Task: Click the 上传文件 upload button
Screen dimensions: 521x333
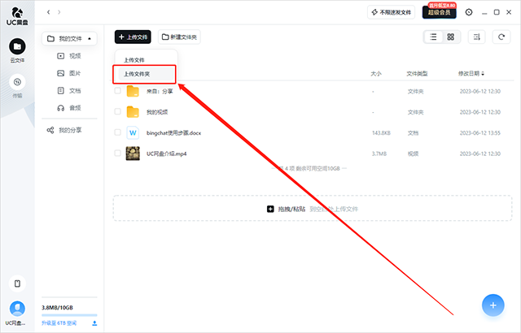Action: [133, 37]
